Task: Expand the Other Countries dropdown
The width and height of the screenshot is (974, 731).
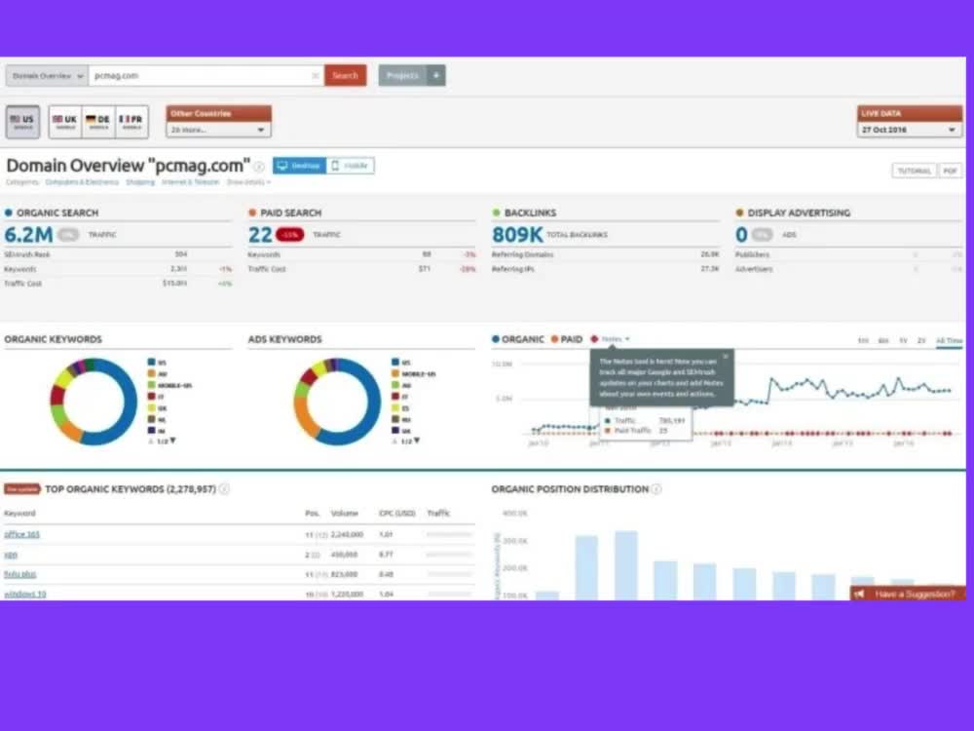Action: tap(218, 130)
